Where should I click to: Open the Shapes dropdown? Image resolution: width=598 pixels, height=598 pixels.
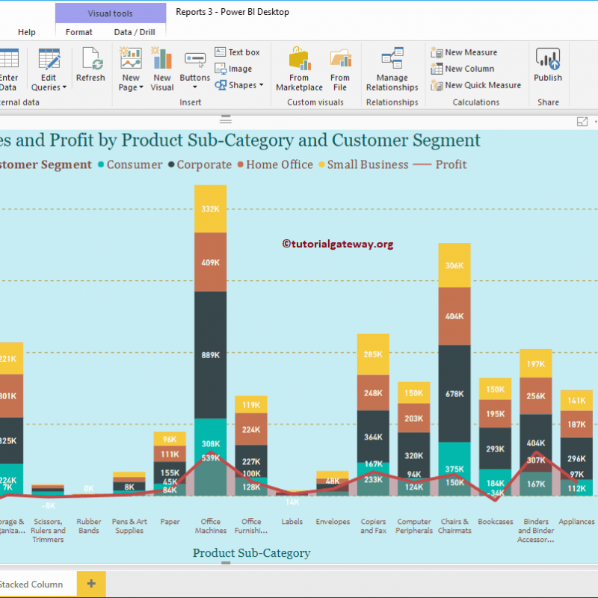[239, 84]
